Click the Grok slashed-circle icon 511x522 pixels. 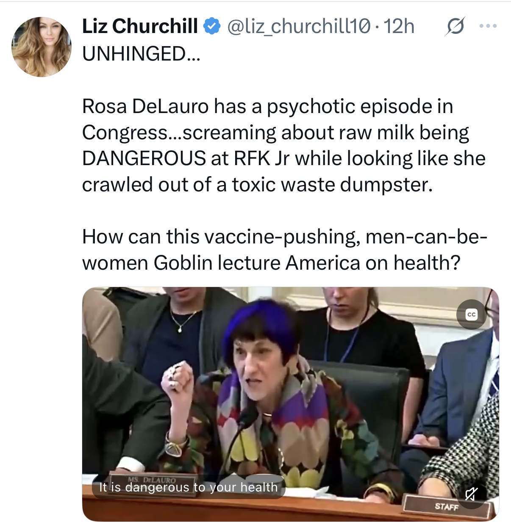455,26
